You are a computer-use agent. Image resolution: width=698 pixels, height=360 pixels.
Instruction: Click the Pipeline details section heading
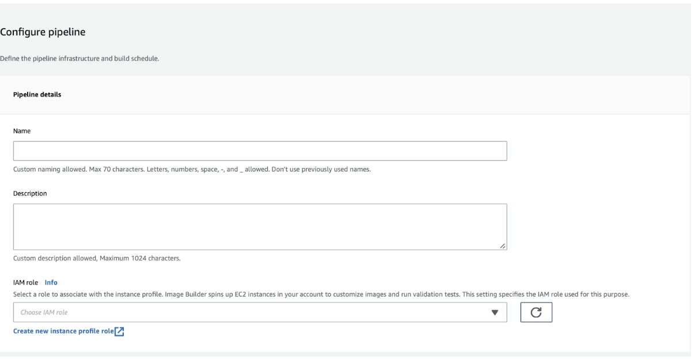37,95
